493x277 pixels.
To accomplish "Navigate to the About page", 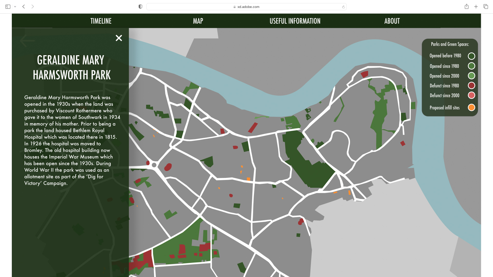I will tap(392, 21).
